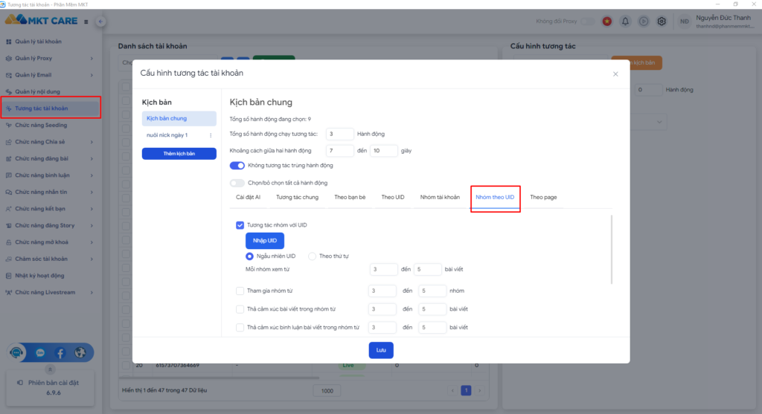Click the Vietnam flag language icon

point(607,22)
